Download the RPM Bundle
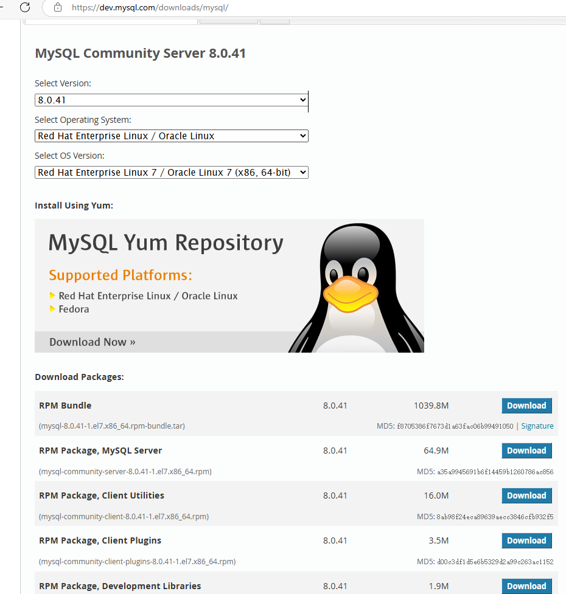This screenshot has height=594, width=566. 526,406
